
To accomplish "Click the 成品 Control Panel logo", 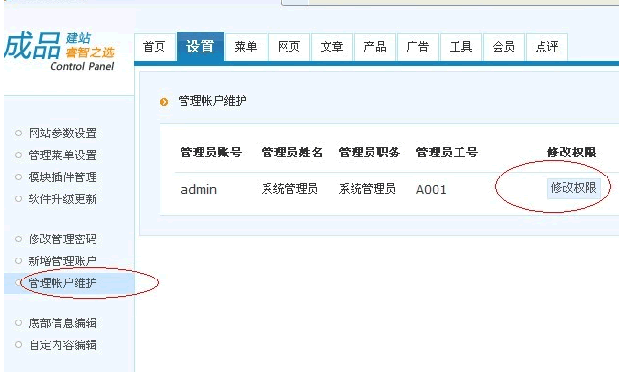I will tap(59, 52).
